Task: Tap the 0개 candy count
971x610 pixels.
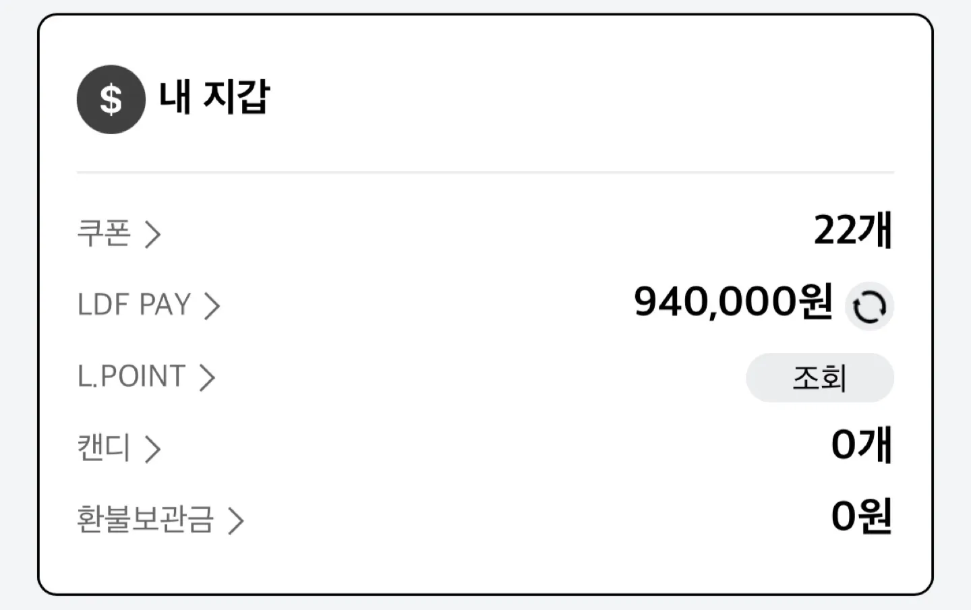Action: (x=862, y=444)
